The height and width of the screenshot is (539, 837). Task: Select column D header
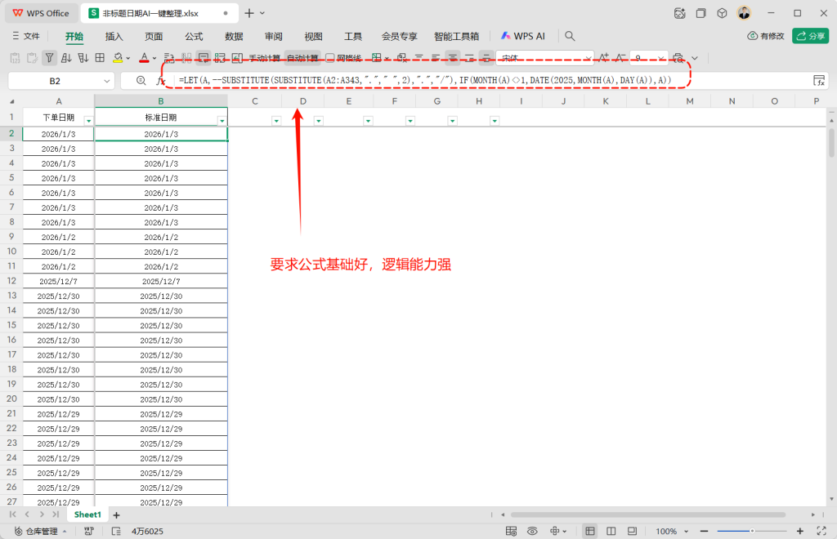point(302,101)
